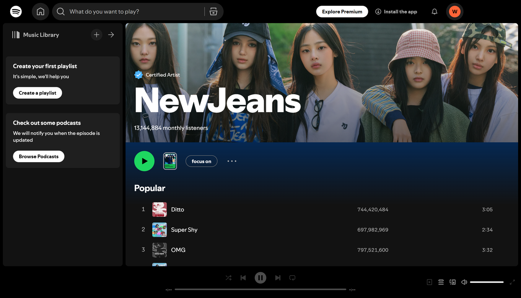Click Install the app link
Screen dimensions: 521x298
[396, 11]
